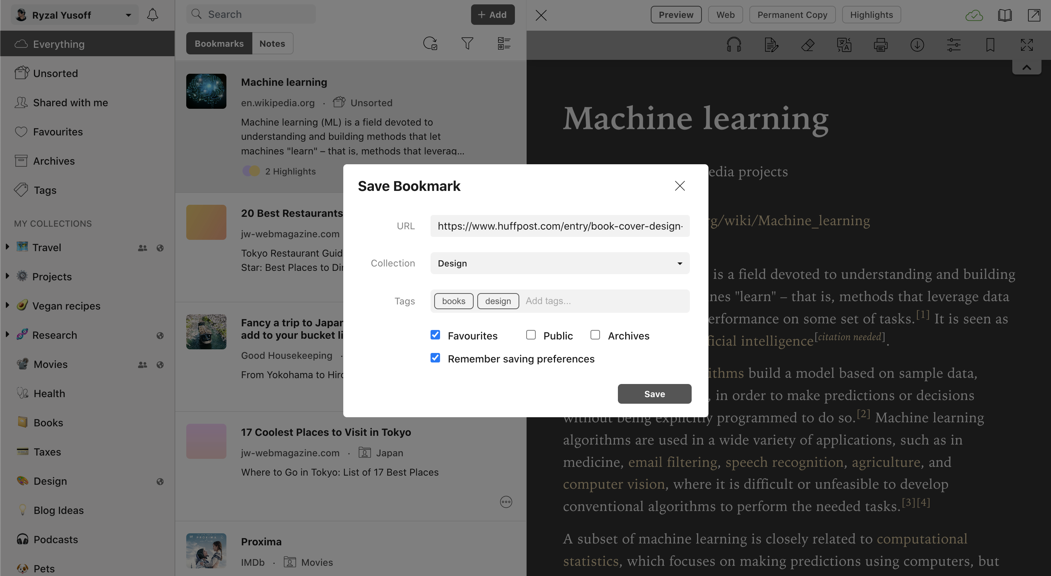This screenshot has width=1051, height=576.
Task: Select the eraser tool icon
Action: point(807,45)
